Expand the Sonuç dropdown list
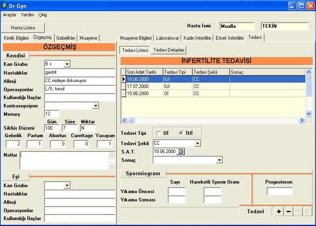The image size is (316, 226). pos(219,160)
